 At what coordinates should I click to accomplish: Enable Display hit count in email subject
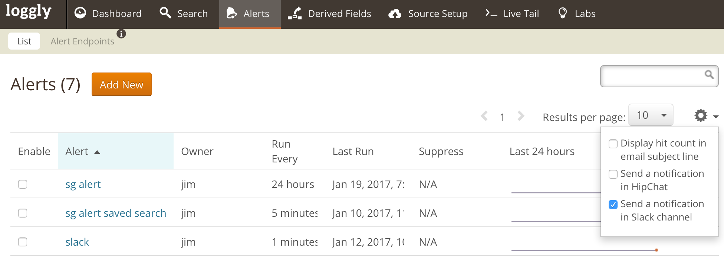click(x=613, y=144)
